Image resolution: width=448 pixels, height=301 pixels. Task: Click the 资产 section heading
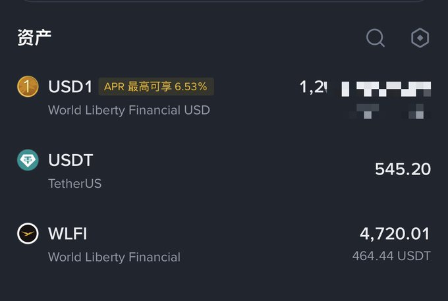(34, 38)
